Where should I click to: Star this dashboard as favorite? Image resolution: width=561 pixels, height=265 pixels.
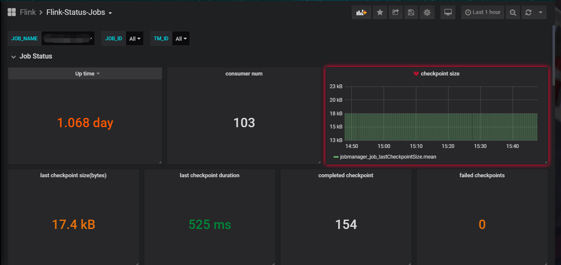pos(380,12)
